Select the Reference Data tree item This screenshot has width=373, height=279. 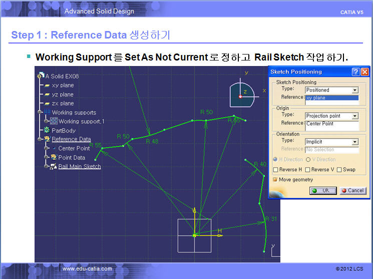point(71,139)
